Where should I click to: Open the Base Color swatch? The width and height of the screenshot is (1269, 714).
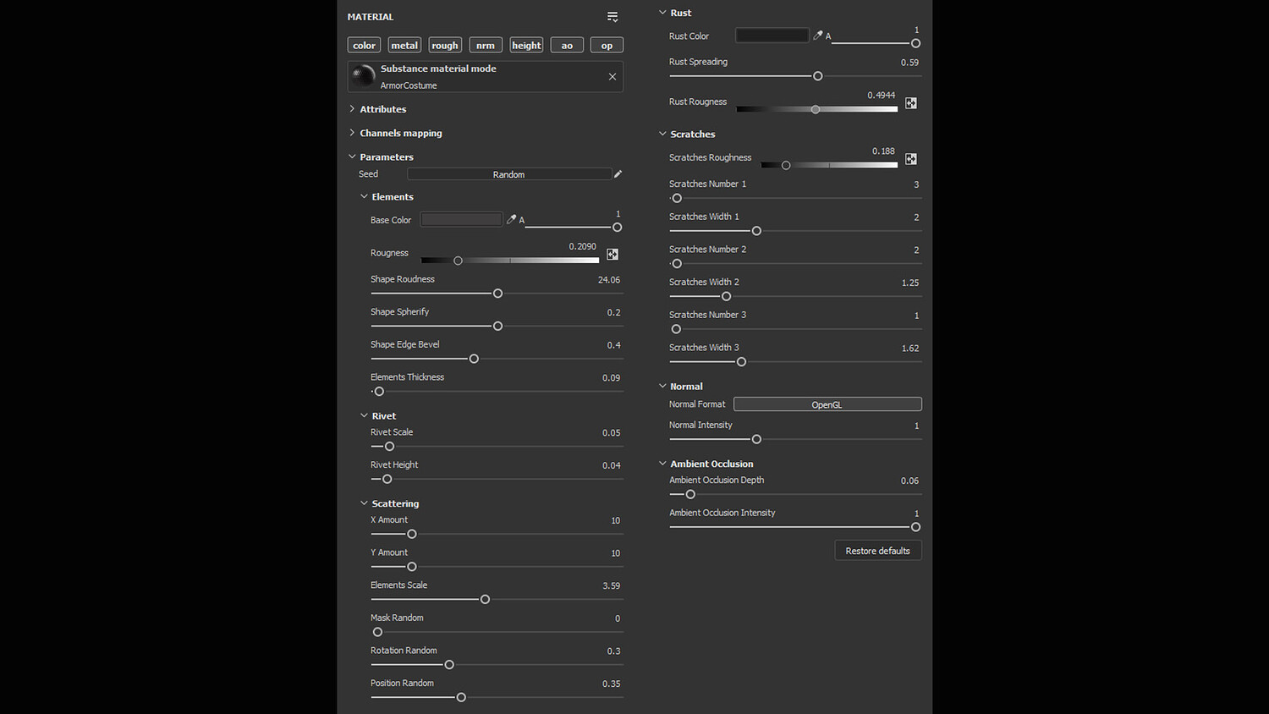(461, 219)
